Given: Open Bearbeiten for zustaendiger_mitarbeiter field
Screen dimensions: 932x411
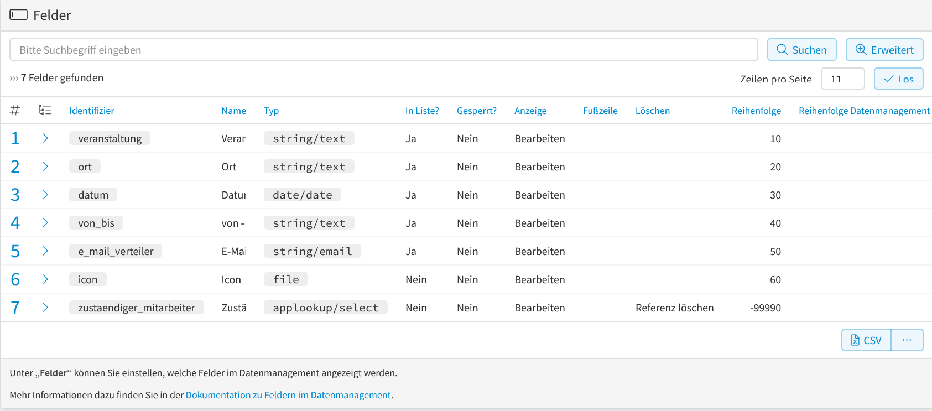Looking at the screenshot, I should coord(540,308).
